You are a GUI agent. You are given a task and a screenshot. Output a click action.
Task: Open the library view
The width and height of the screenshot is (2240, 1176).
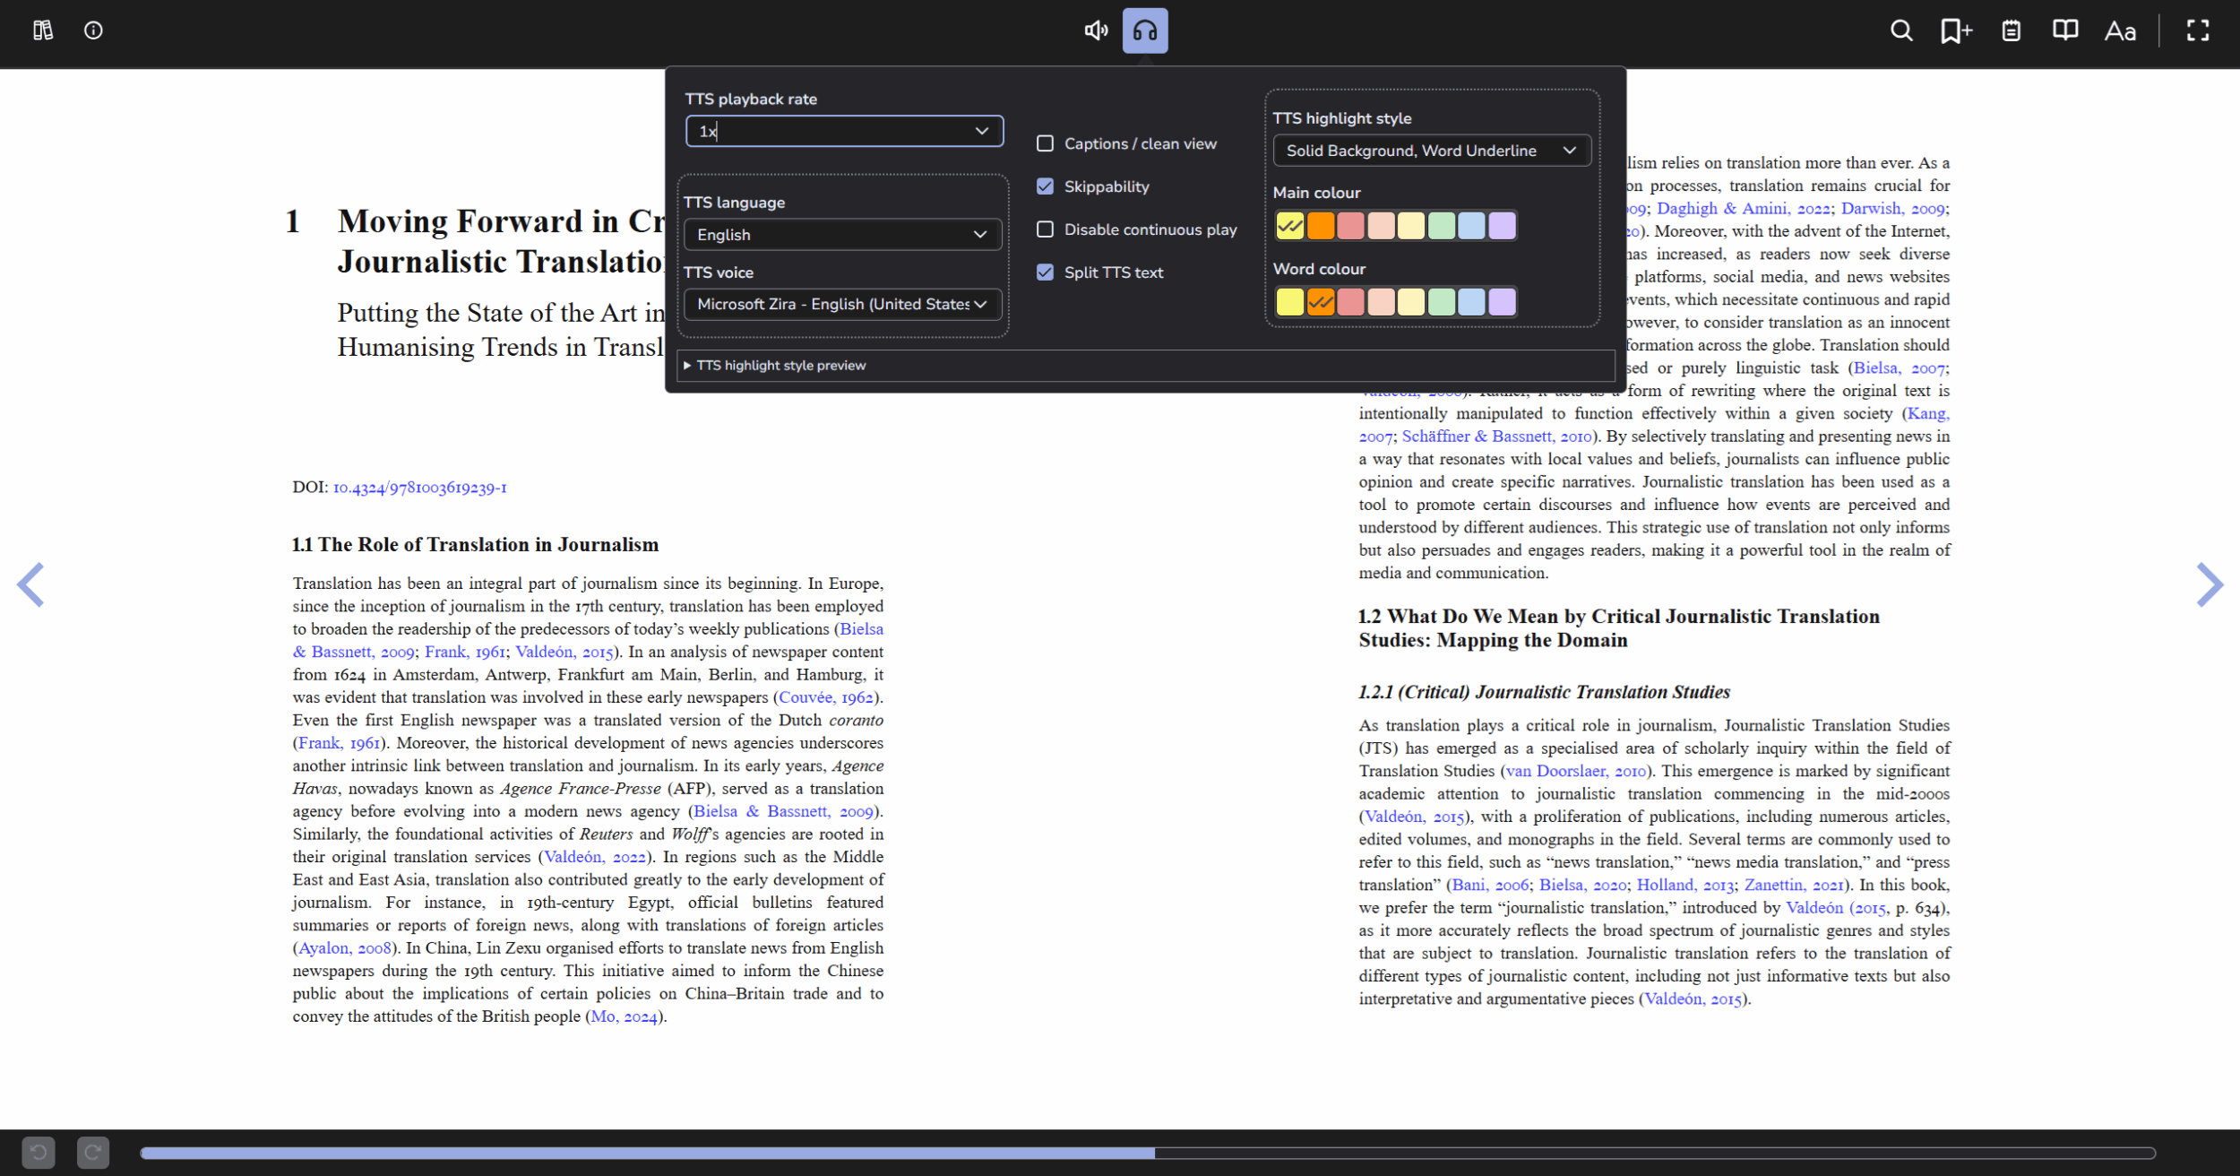point(41,30)
